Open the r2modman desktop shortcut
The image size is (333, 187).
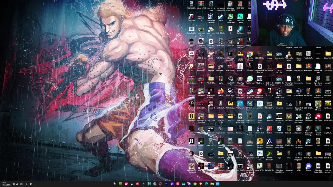tap(308, 142)
